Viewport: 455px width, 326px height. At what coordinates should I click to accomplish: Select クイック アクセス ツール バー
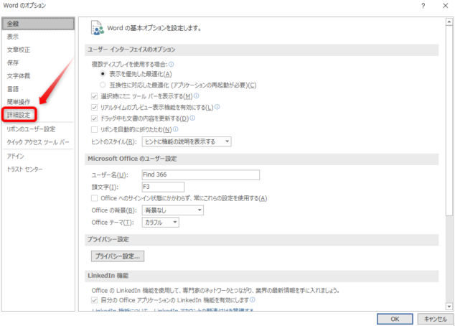(x=38, y=142)
